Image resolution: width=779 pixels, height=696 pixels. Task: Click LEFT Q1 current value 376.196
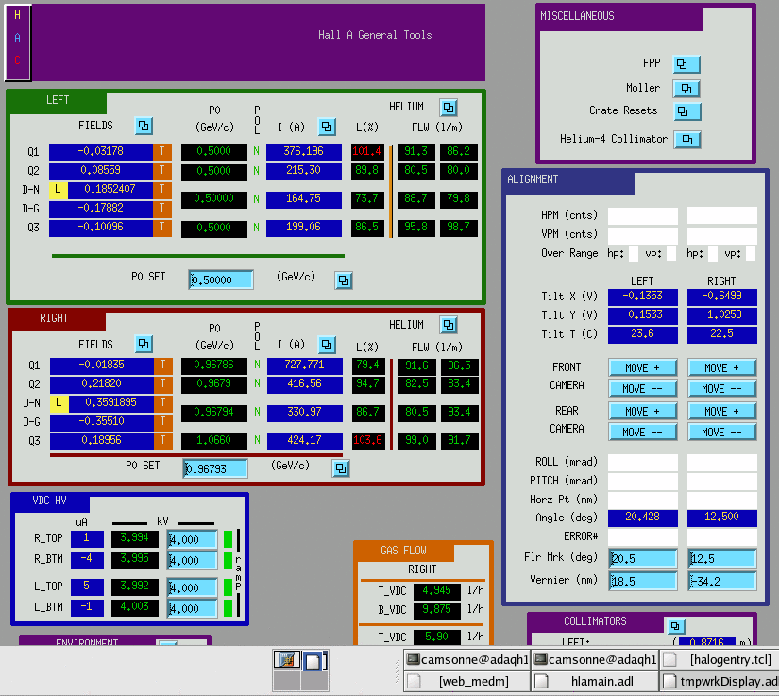point(303,152)
